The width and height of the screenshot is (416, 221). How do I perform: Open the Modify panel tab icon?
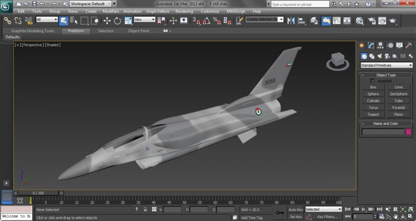372,46
